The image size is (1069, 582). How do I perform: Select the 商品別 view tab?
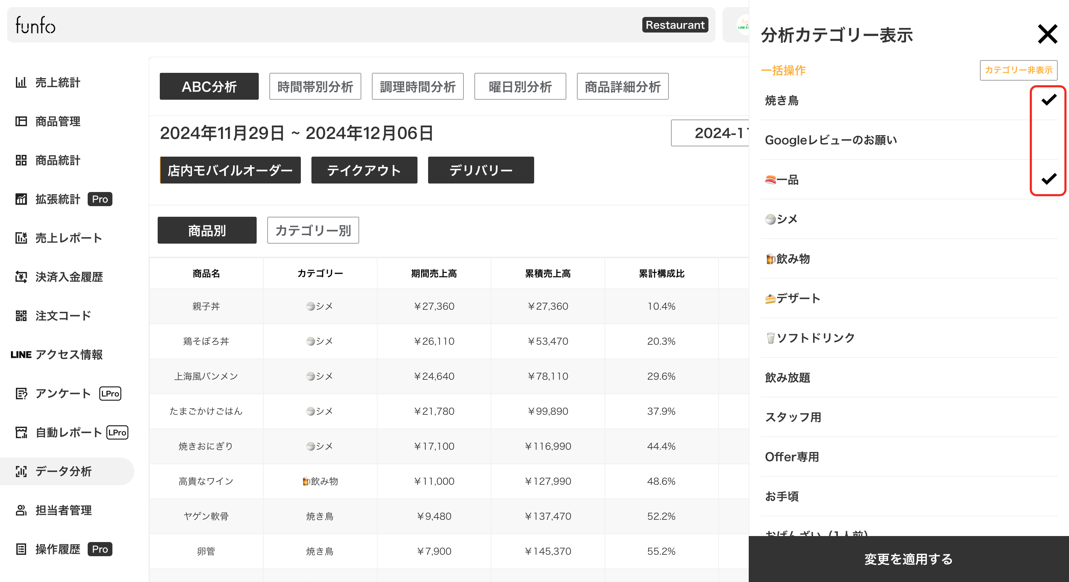click(207, 230)
